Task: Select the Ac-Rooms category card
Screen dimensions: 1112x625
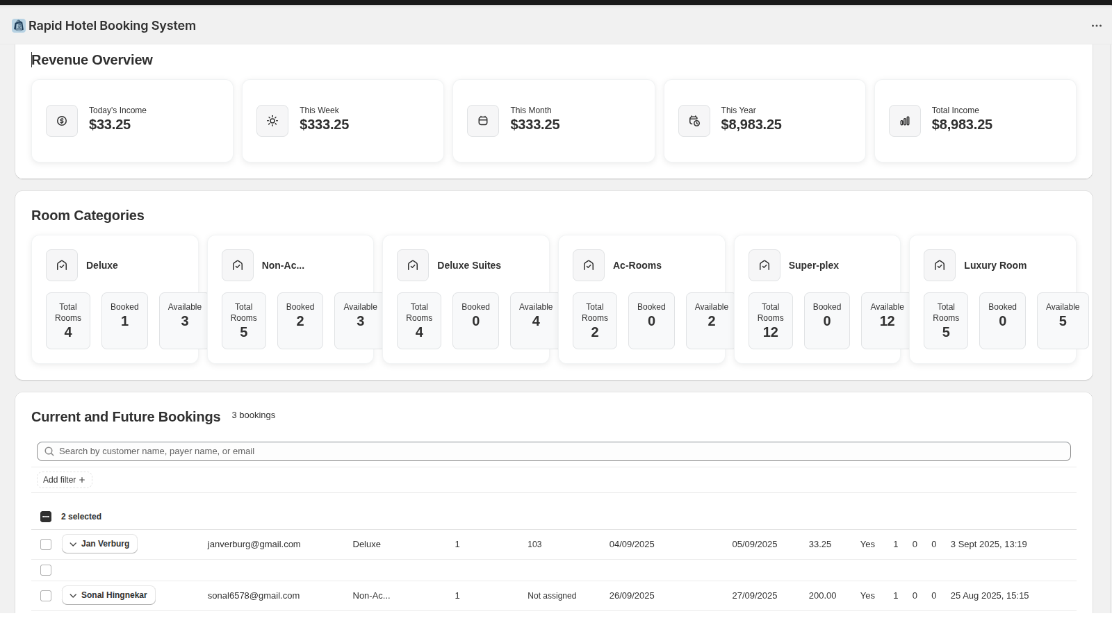Action: 641,299
